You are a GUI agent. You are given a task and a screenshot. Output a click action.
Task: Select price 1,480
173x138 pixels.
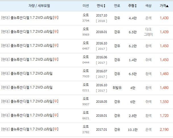tap(164, 88)
